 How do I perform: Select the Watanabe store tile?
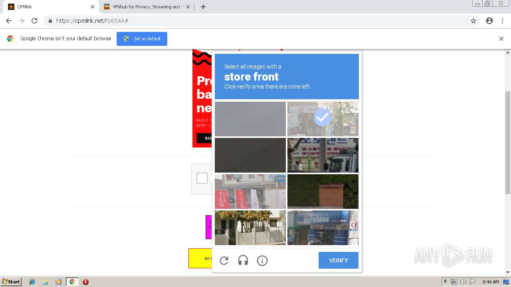coord(323,228)
